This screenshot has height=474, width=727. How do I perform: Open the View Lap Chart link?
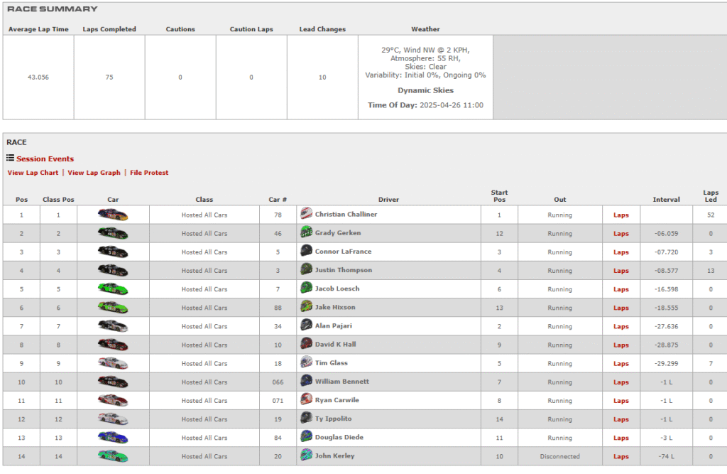[x=33, y=173]
